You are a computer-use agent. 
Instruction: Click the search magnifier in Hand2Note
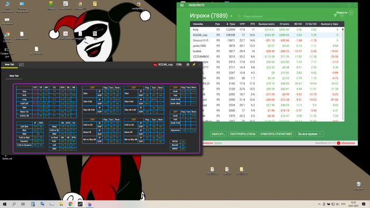point(239,16)
